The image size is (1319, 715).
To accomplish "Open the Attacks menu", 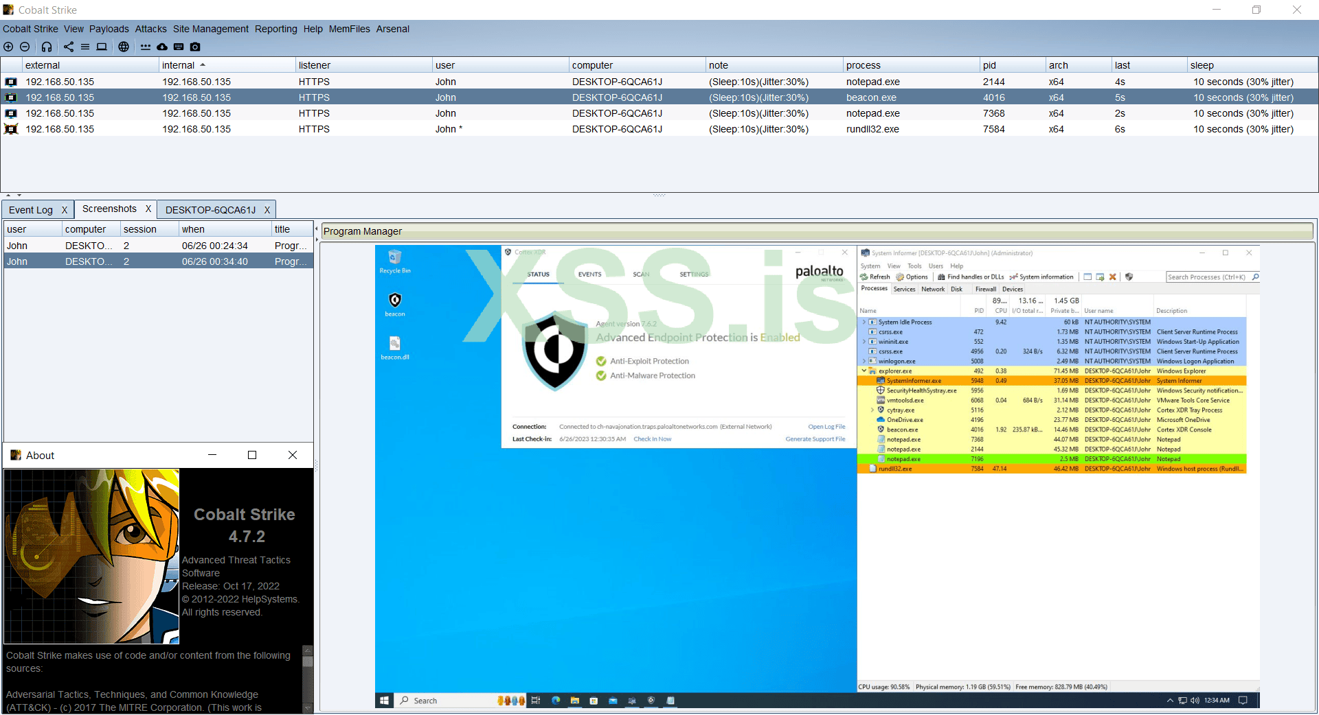I will (x=151, y=29).
